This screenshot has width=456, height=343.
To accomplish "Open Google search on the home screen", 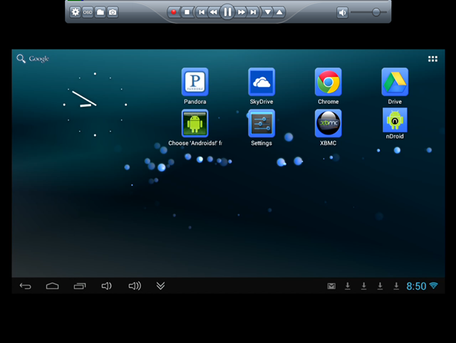I will coord(33,58).
